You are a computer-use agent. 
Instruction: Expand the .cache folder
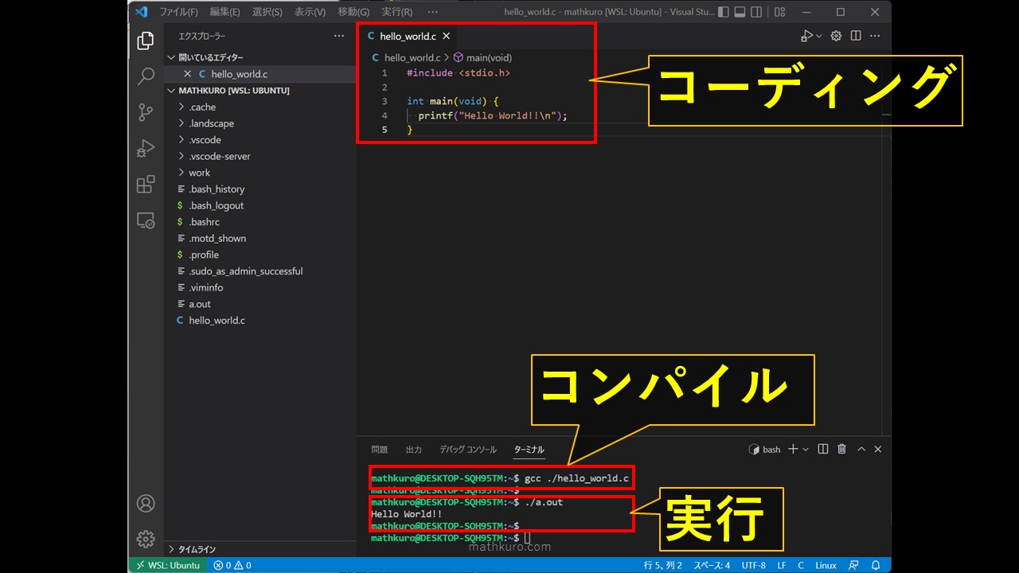click(260, 107)
